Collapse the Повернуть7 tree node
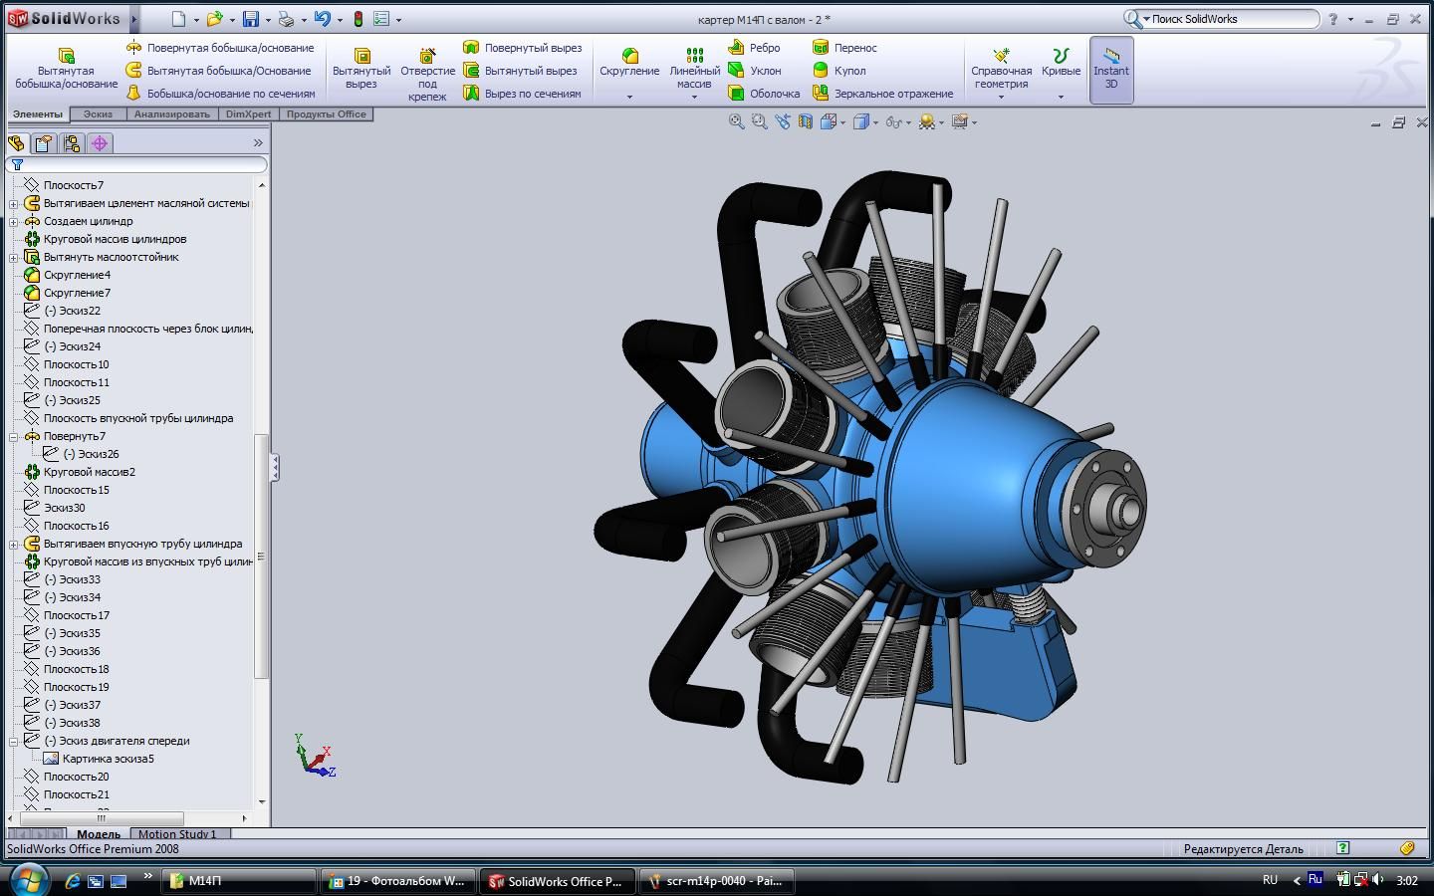Screen dimensions: 1434x896 pos(14,436)
